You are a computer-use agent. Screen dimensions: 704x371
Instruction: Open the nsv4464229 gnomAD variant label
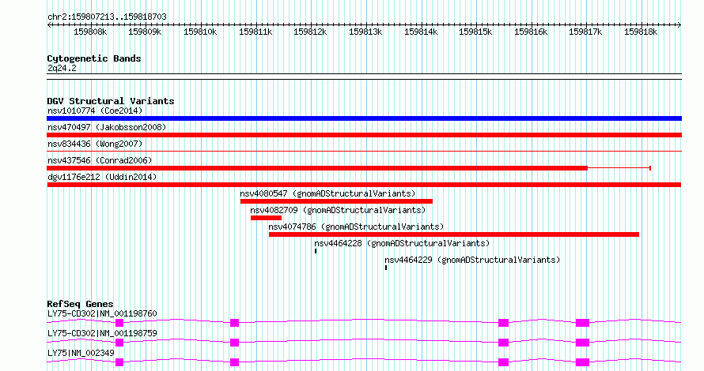(472, 260)
